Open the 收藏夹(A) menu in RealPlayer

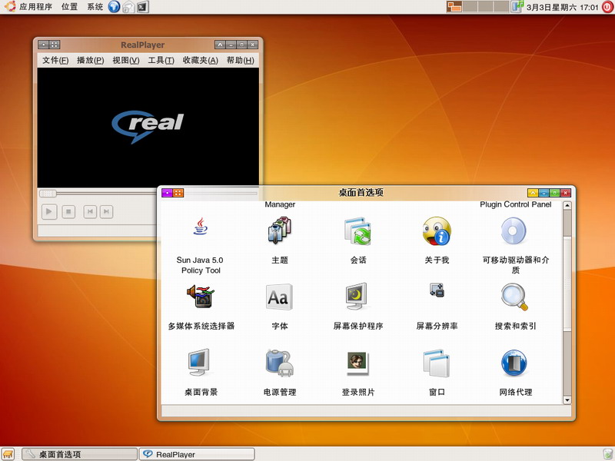(x=200, y=61)
